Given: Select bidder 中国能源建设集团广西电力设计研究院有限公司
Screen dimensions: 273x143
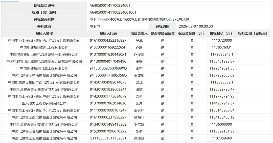Looking at the screenshot, I should point(44,82).
